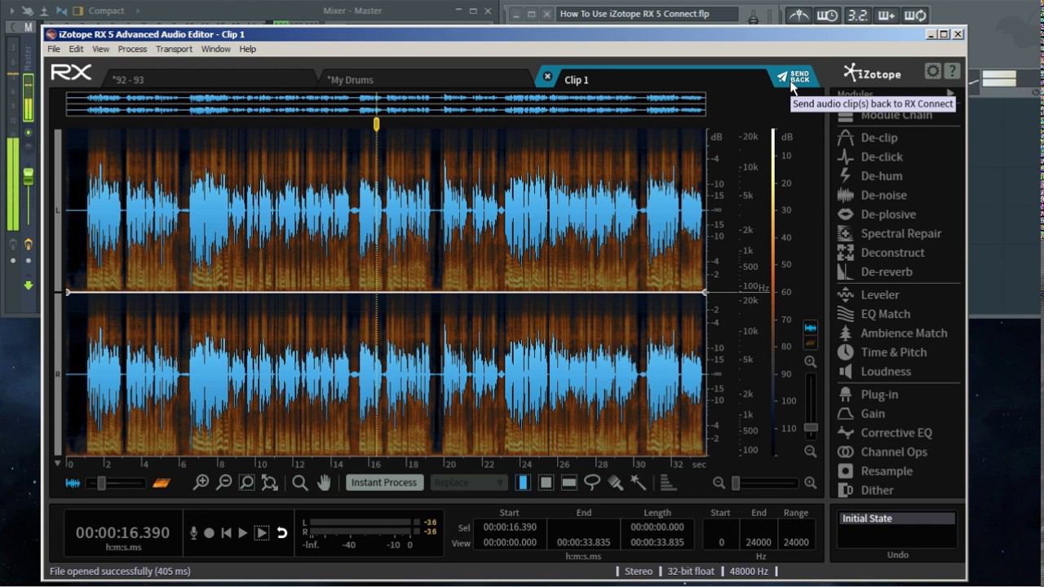The width and height of the screenshot is (1044, 587).
Task: Start playback with the play button
Action: (x=242, y=532)
